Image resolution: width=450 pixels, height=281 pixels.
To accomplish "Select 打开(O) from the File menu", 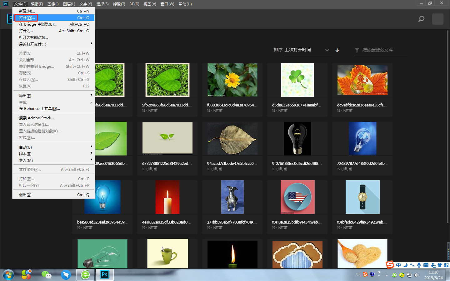I will [26, 17].
